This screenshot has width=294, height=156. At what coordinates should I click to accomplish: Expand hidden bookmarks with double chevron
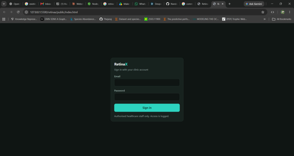[264, 19]
